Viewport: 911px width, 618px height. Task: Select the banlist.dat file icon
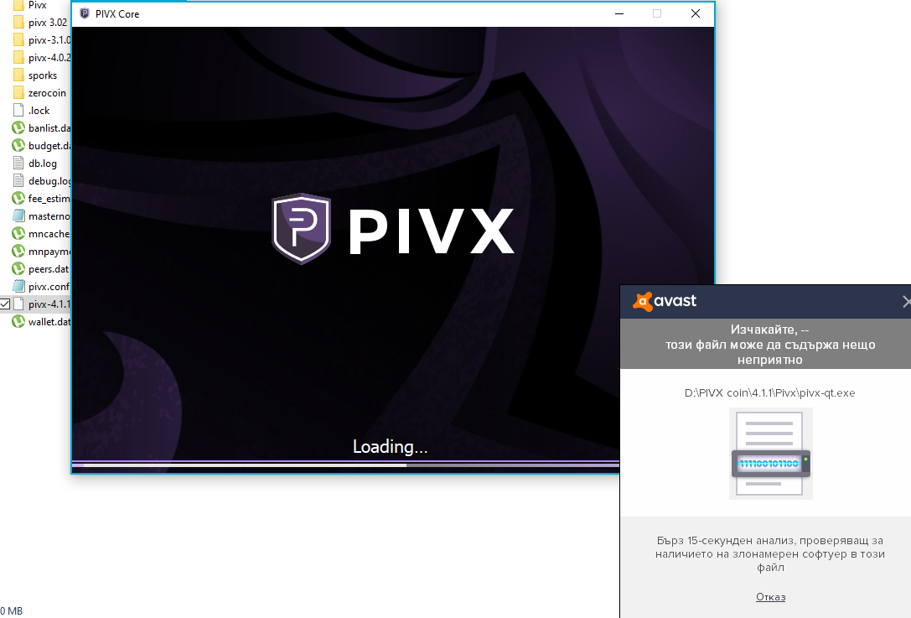(x=18, y=128)
